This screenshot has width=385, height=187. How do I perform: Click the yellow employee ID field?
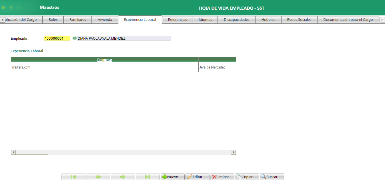[57, 38]
